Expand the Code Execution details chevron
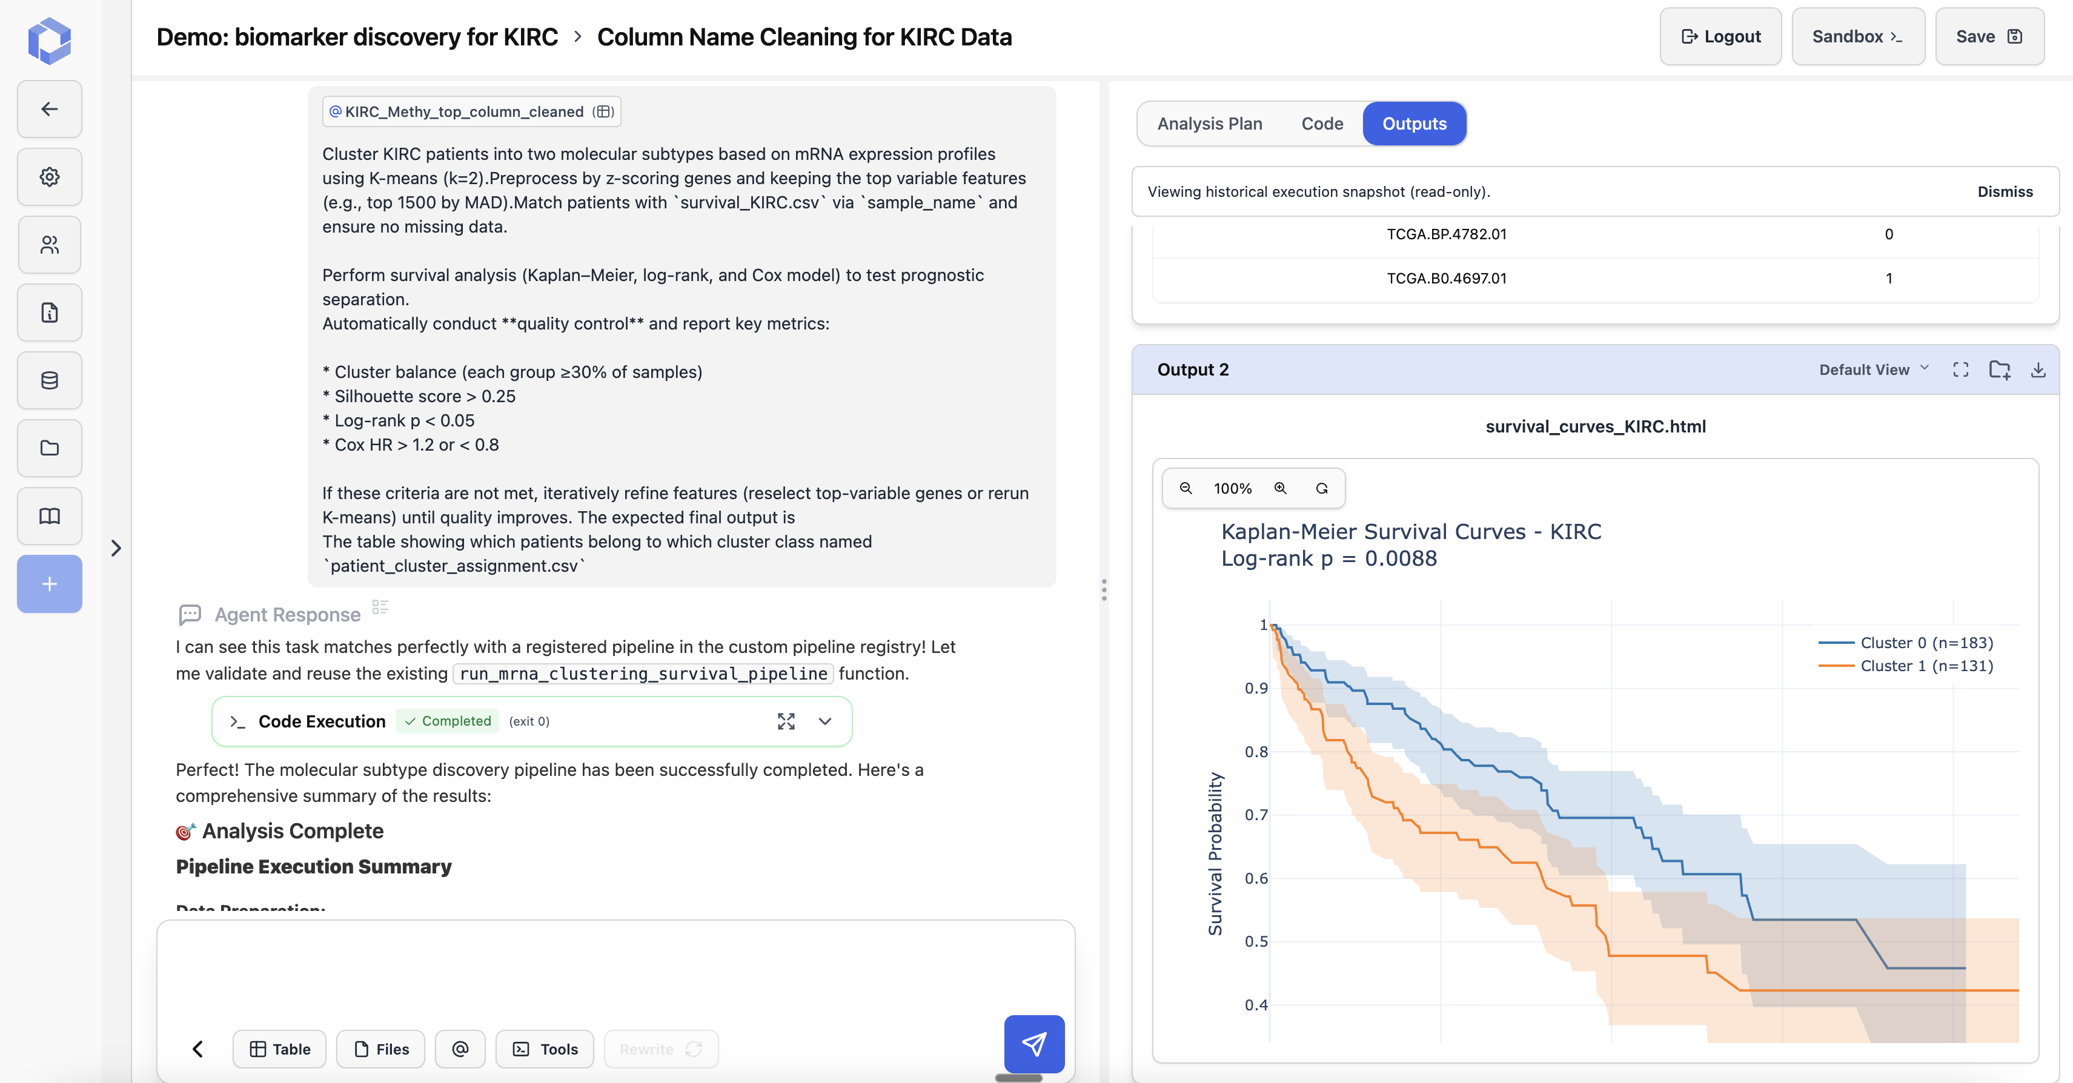The image size is (2073, 1083). [825, 721]
